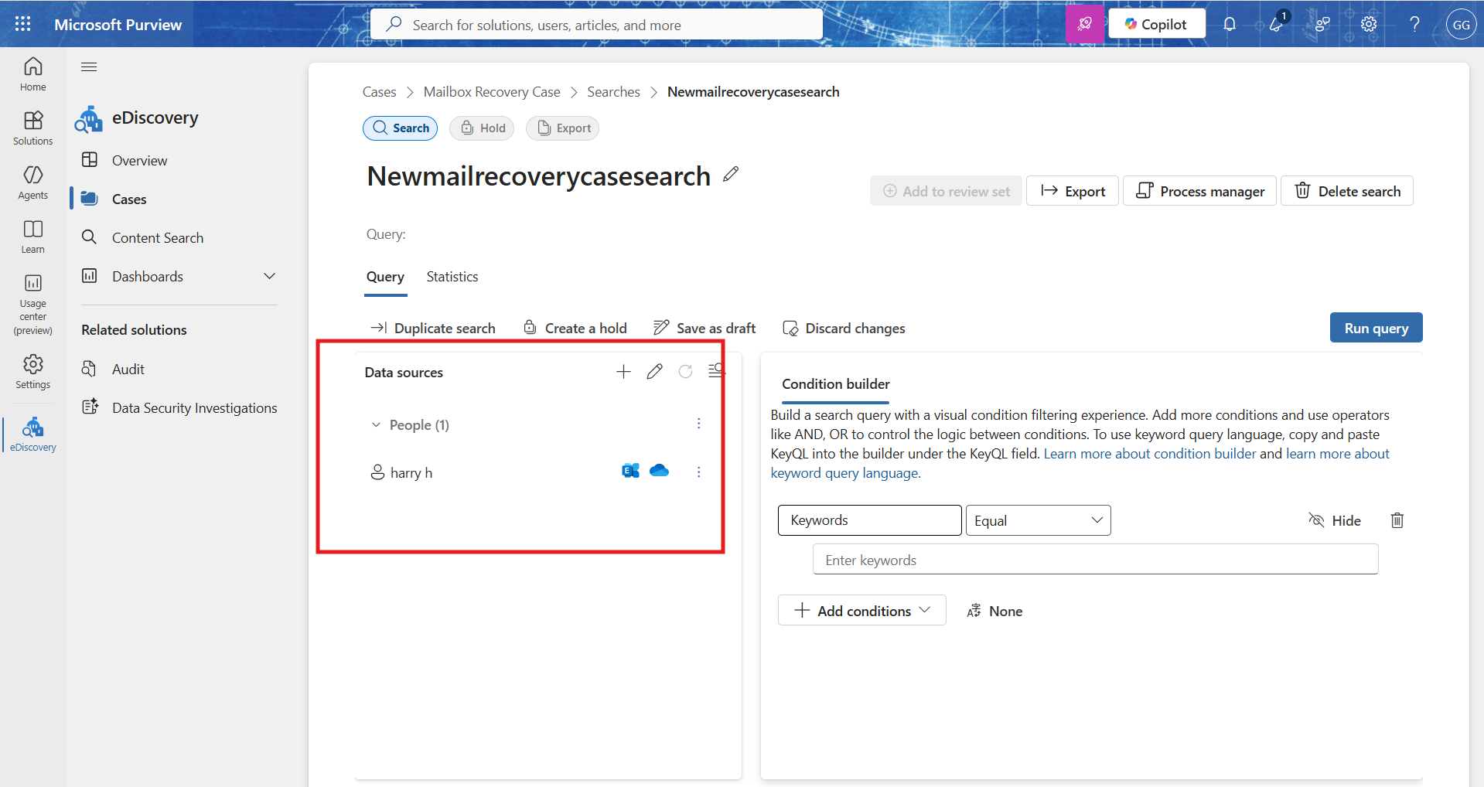Open the GG account avatar
The image size is (1484, 787).
pyautogui.click(x=1461, y=24)
